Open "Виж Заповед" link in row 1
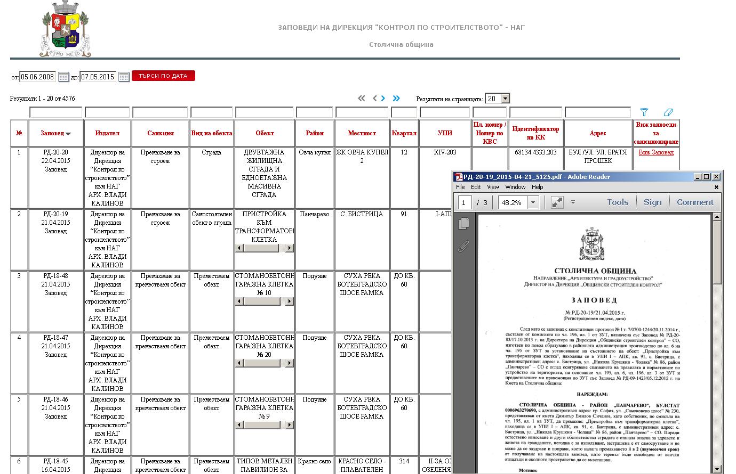The image size is (736, 474). click(656, 152)
